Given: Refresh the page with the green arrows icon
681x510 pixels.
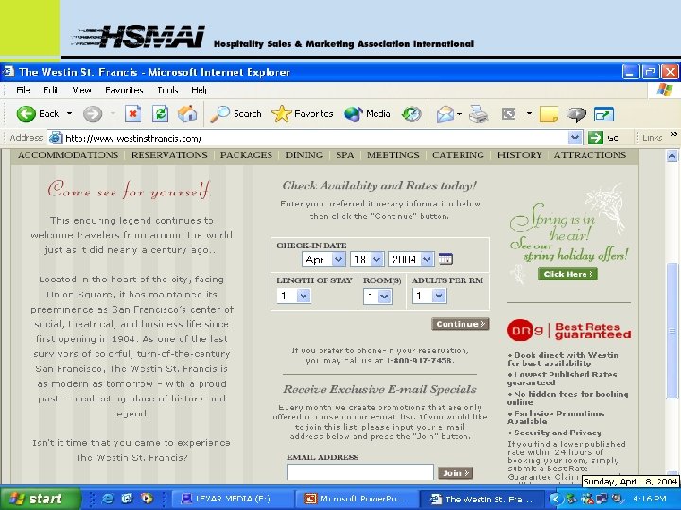Looking at the screenshot, I should click(160, 114).
